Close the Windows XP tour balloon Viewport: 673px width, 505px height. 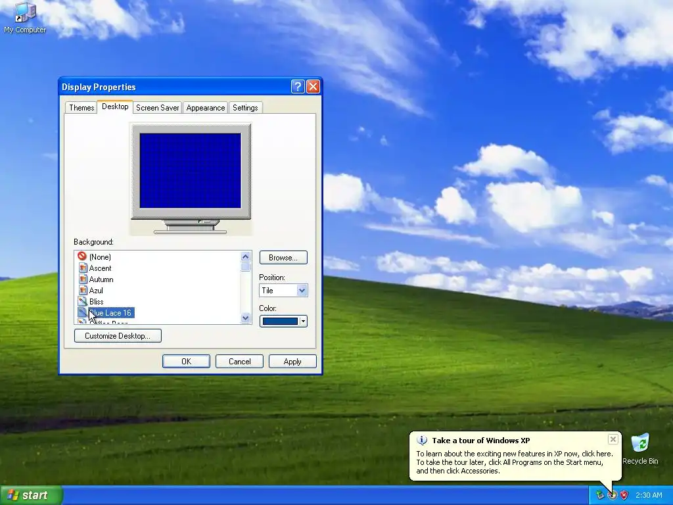click(x=613, y=439)
